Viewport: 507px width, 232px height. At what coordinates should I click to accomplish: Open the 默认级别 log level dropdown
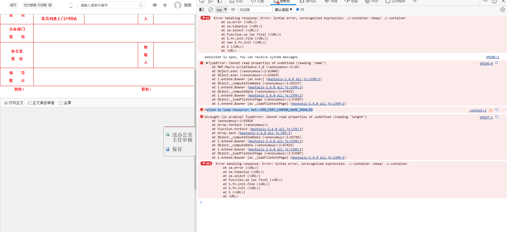click(x=284, y=10)
